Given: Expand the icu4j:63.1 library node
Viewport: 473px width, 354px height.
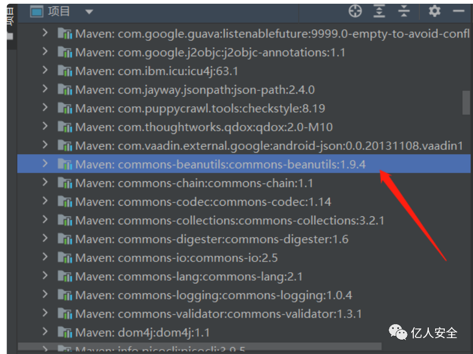Looking at the screenshot, I should (x=45, y=70).
